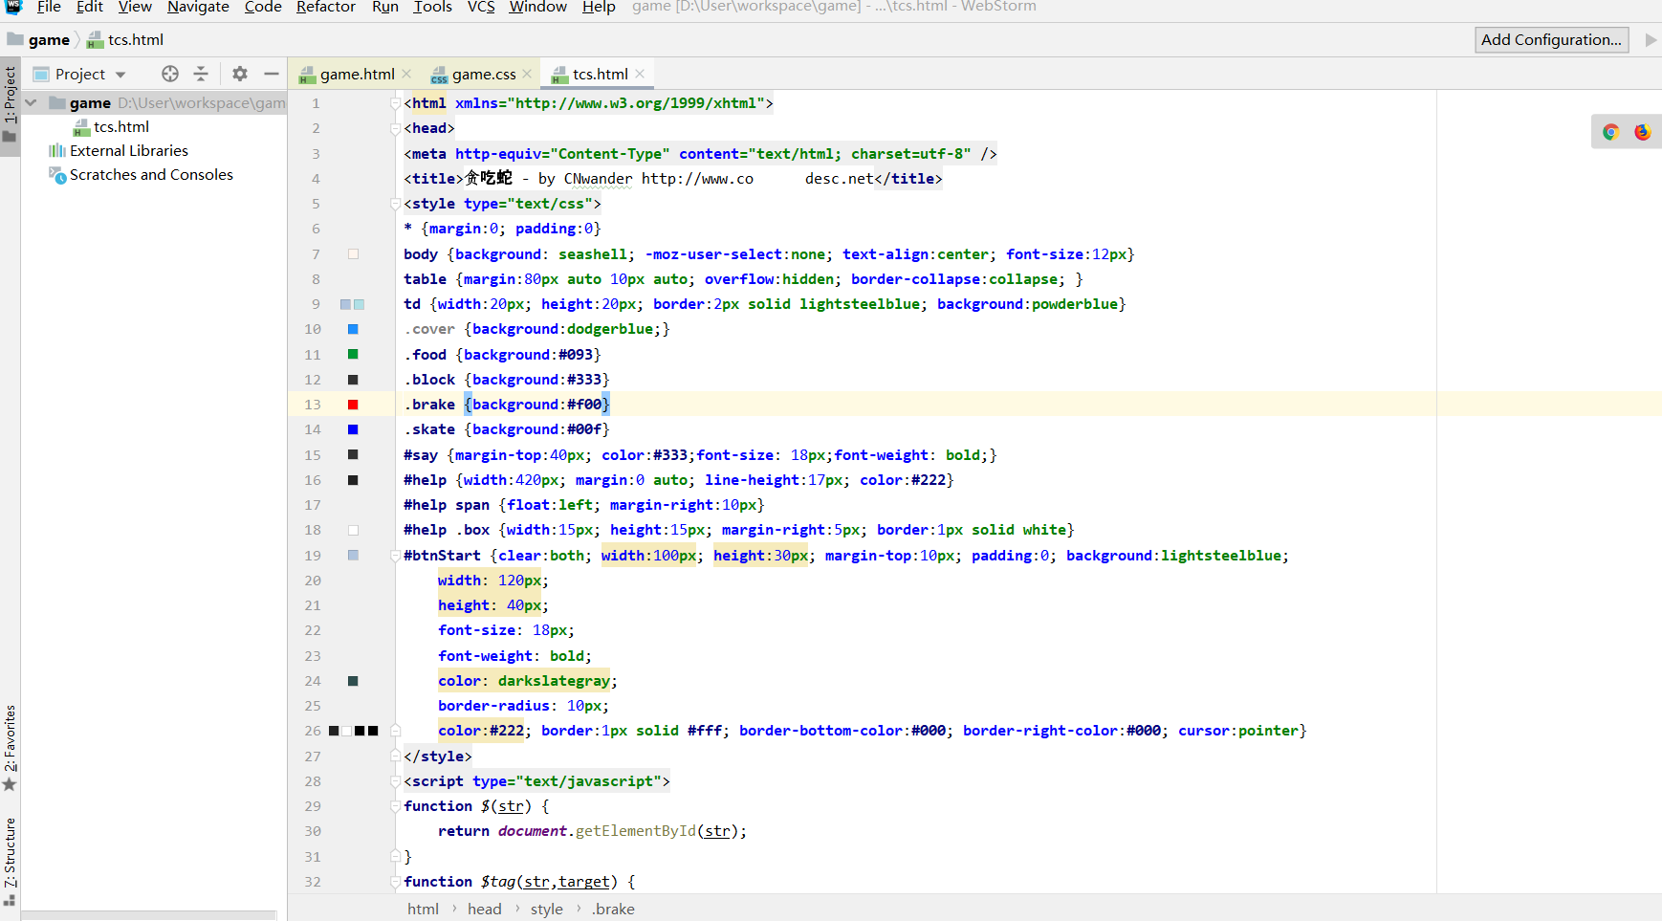Hide the Project tool window

pyautogui.click(x=272, y=74)
